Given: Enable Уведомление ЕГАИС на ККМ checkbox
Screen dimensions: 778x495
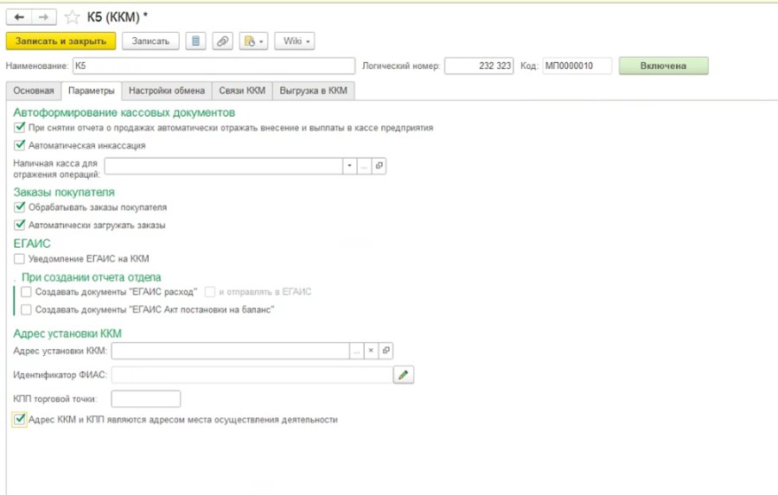Looking at the screenshot, I should (x=19, y=258).
